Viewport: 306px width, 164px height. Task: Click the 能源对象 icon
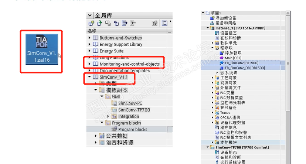tap(217, 83)
